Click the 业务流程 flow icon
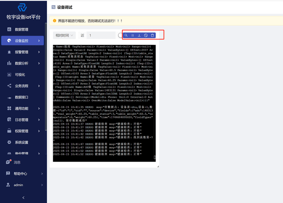This screenshot has height=203, width=283. 9,86
